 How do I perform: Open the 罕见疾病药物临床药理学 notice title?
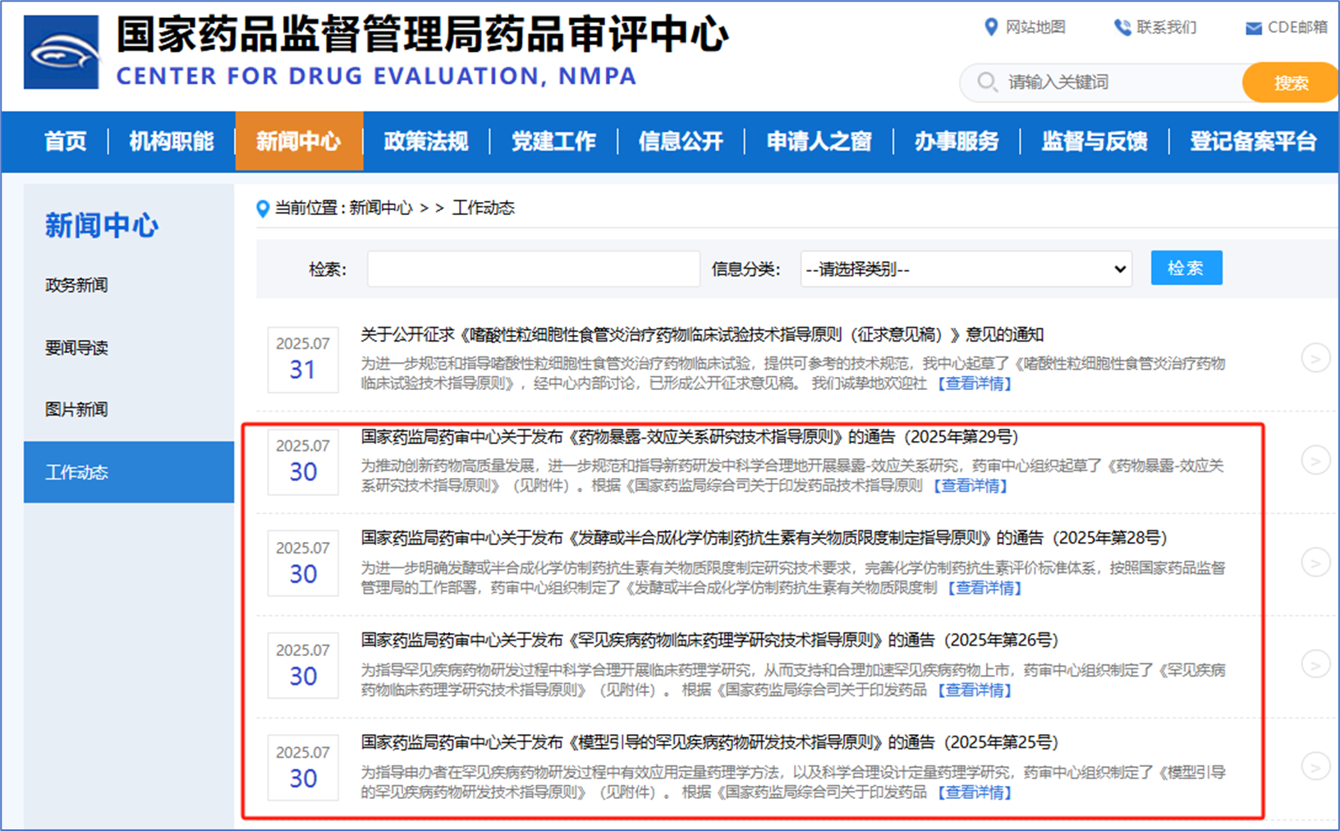[x=709, y=640]
